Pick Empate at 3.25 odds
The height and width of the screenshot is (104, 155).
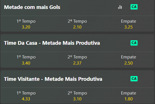pos(129,24)
